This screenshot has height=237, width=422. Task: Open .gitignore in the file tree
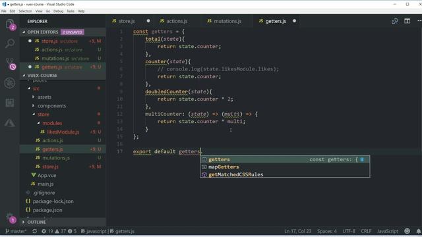tap(63, 193)
